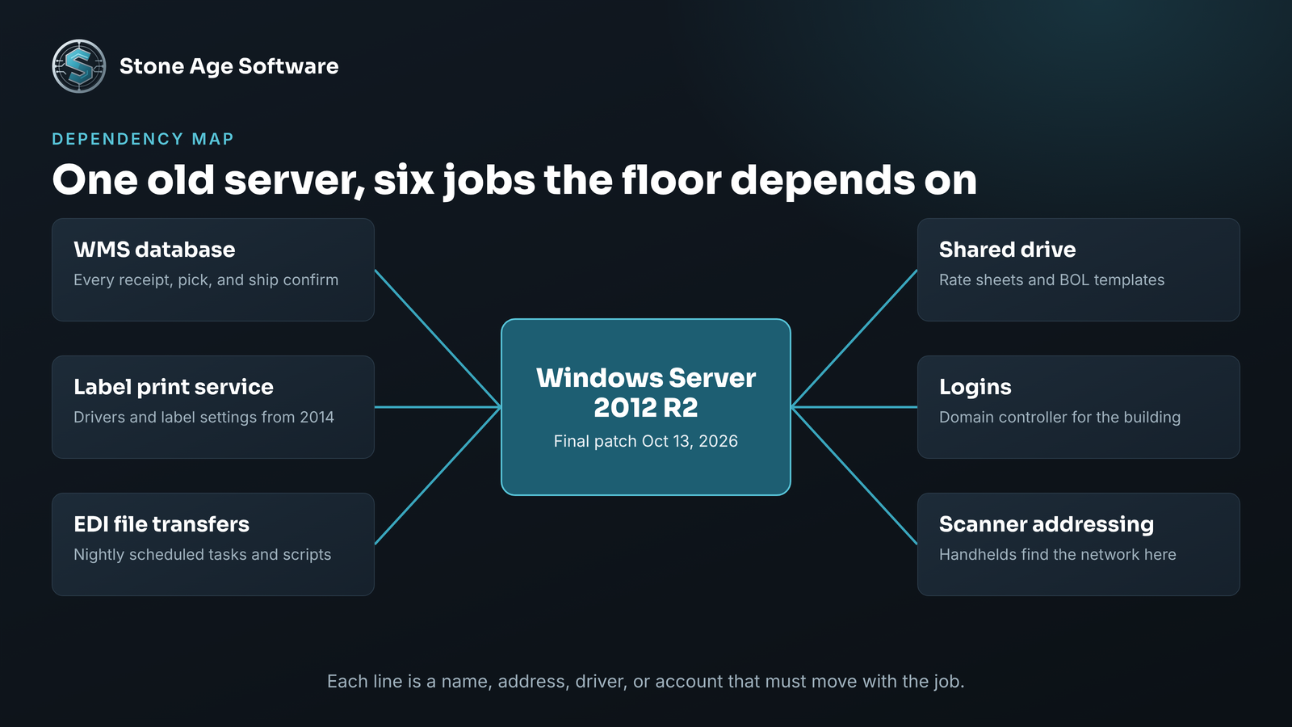Select the EDI file transfers title
1292x727 pixels.
[161, 524]
